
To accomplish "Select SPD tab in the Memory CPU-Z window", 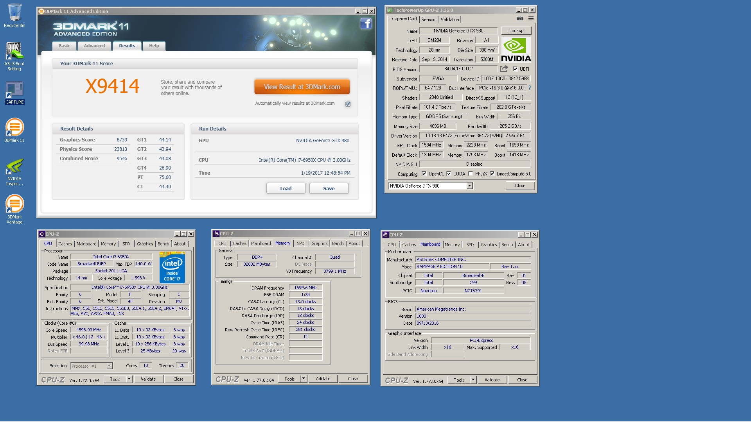I will (301, 243).
